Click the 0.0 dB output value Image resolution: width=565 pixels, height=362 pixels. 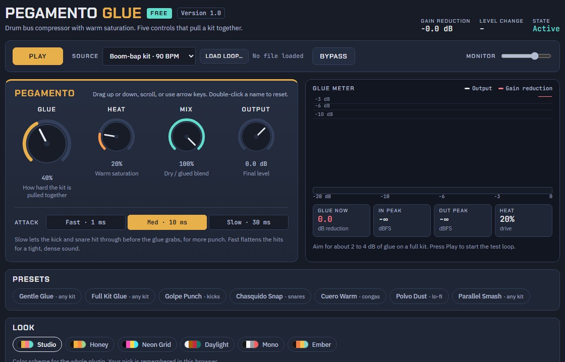[256, 164]
